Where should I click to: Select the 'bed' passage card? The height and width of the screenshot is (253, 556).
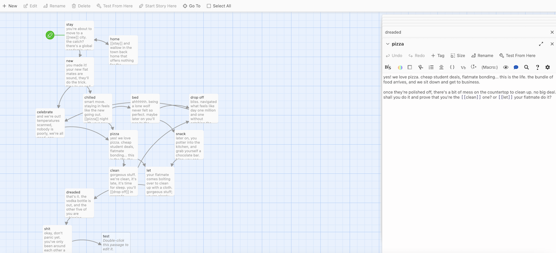click(x=145, y=108)
